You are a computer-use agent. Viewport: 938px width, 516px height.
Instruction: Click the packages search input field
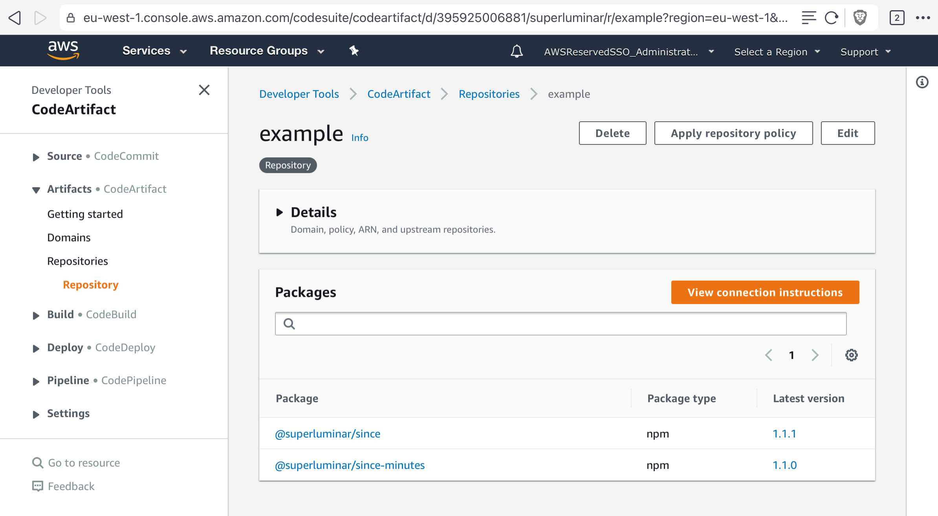click(x=561, y=324)
